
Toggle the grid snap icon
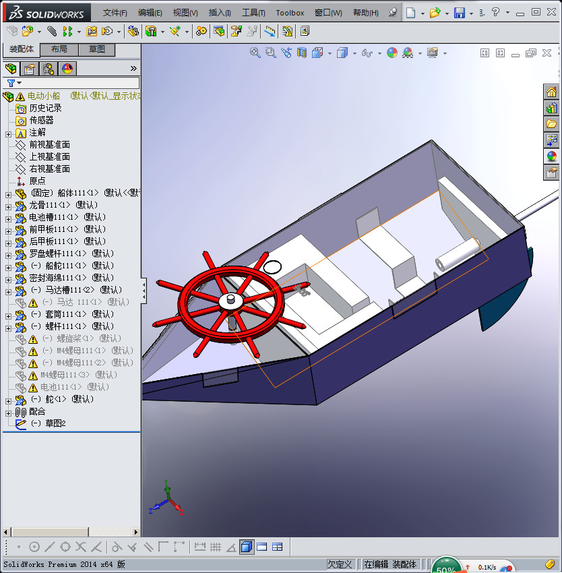216,547
